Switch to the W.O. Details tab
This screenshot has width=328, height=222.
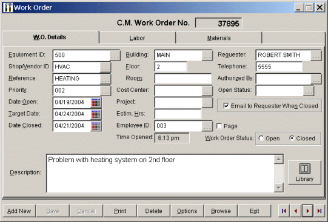[x=50, y=38]
